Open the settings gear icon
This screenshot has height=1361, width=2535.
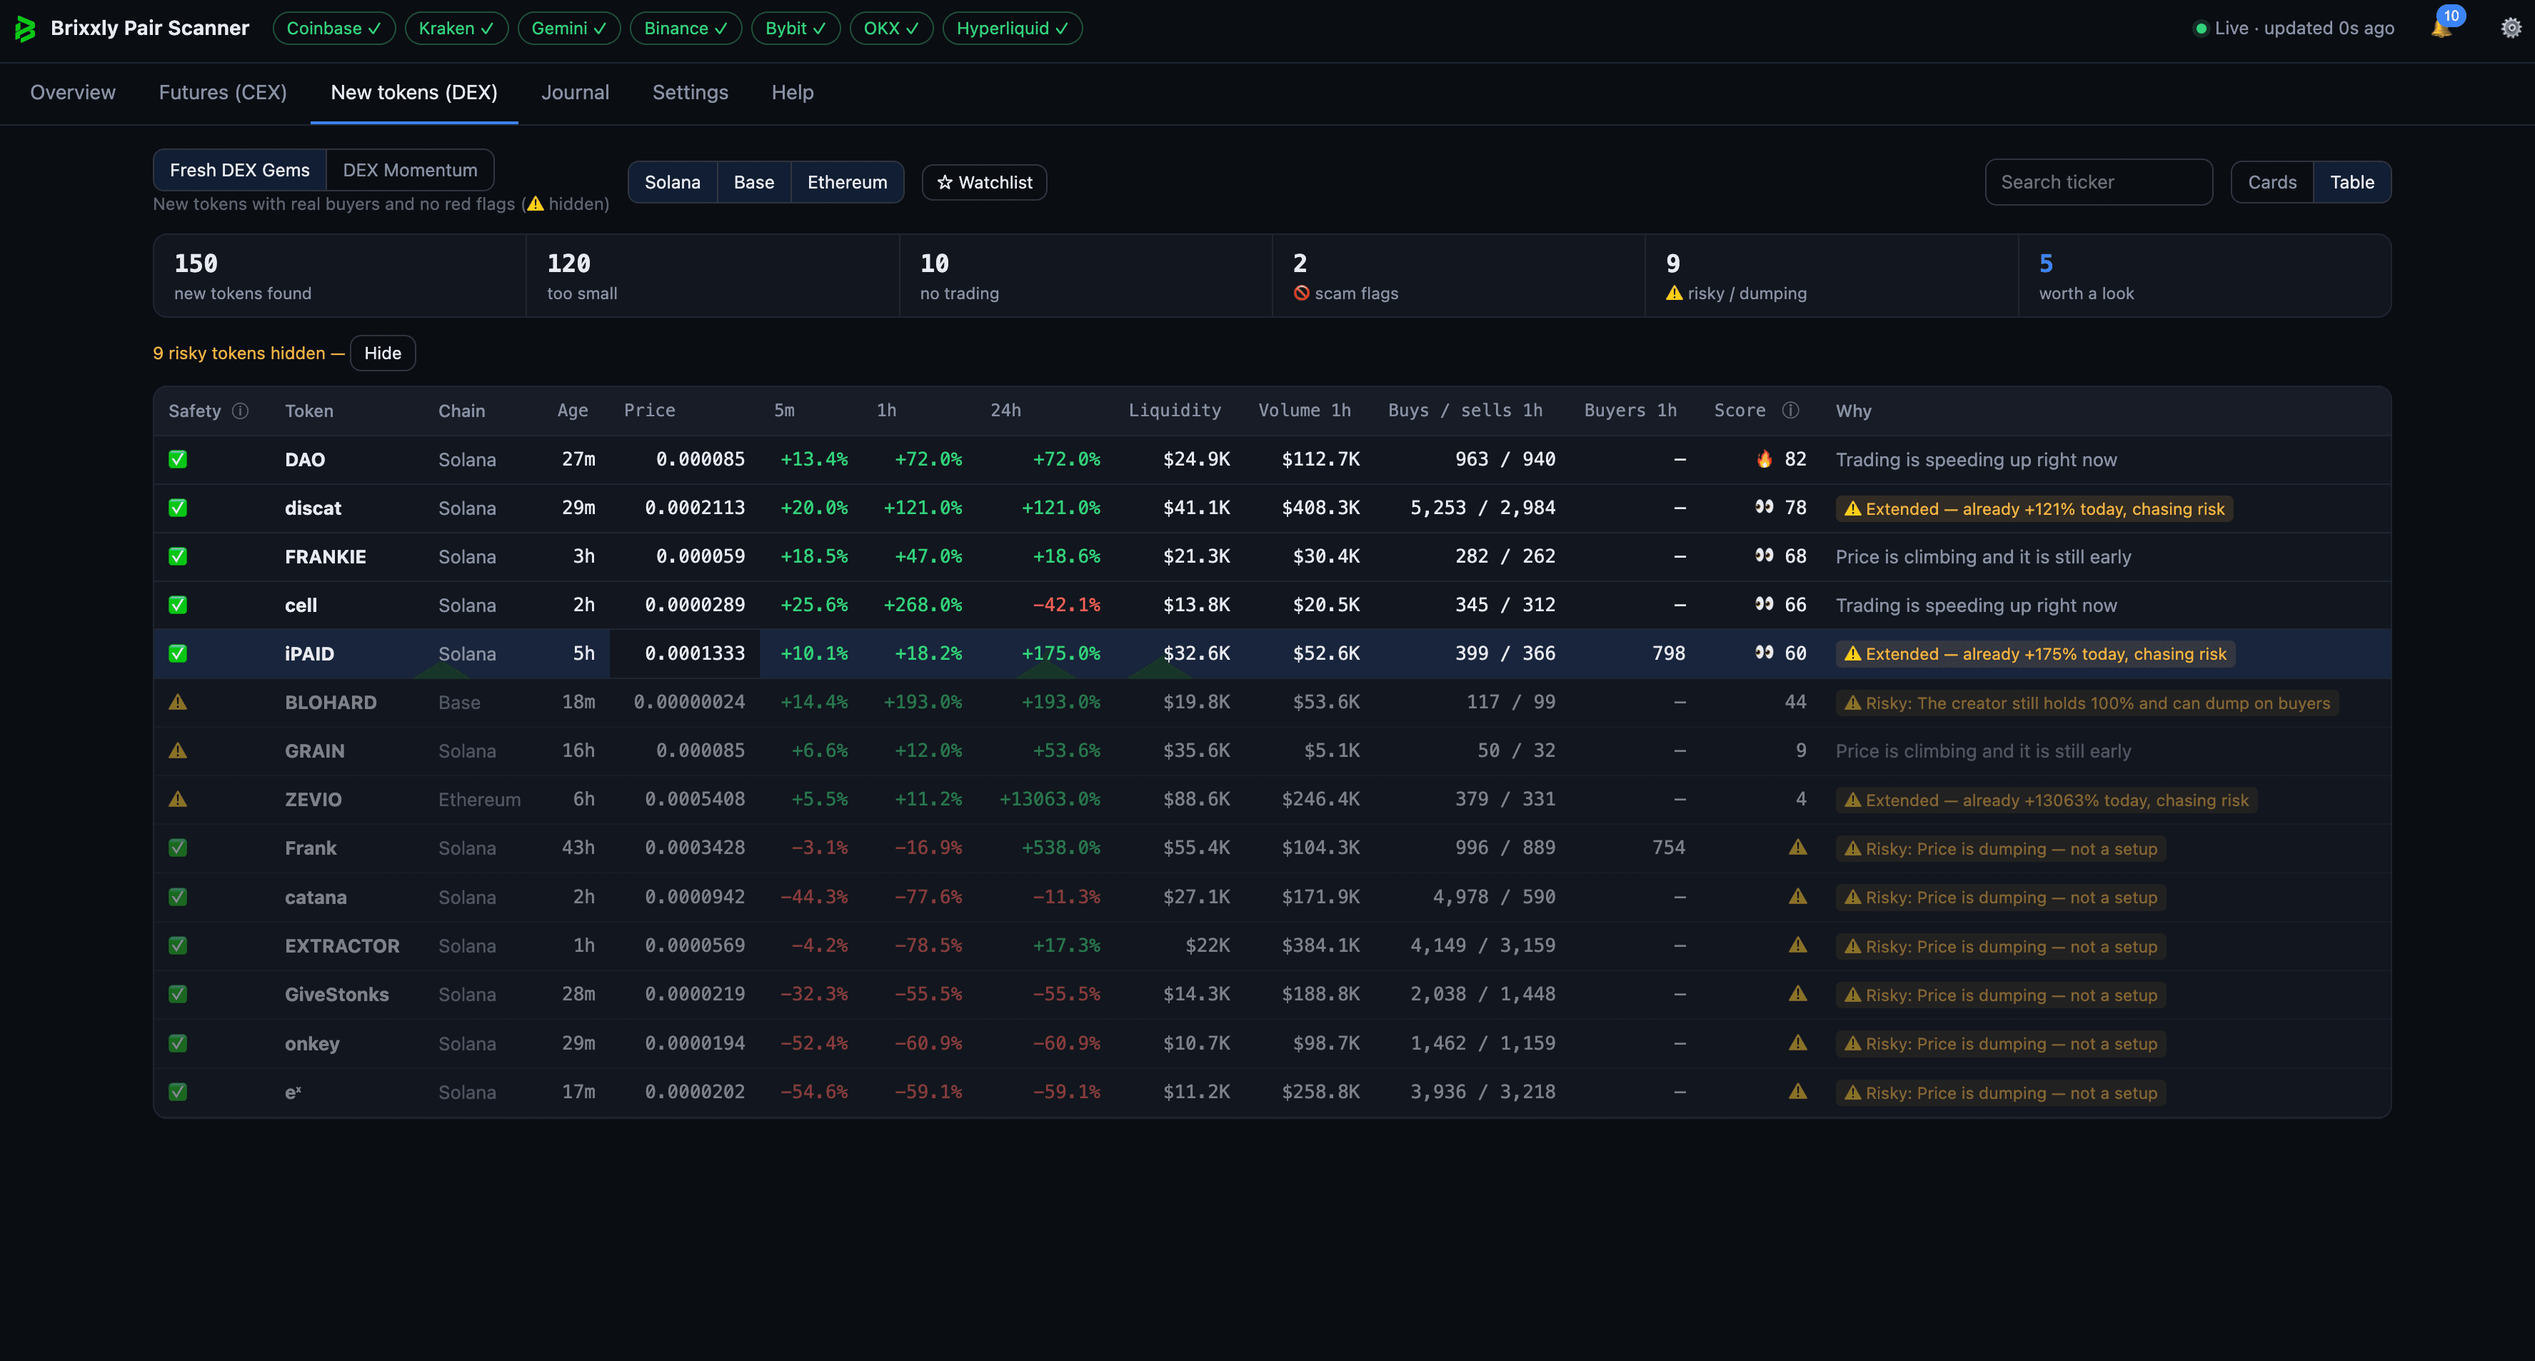[x=2511, y=29]
